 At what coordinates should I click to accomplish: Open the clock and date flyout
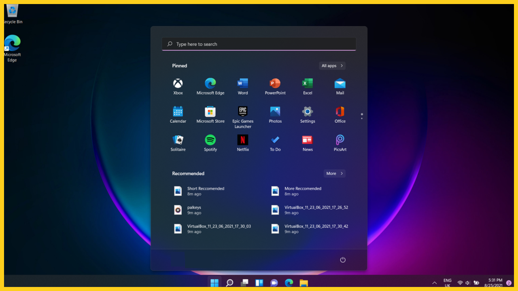(x=493, y=283)
